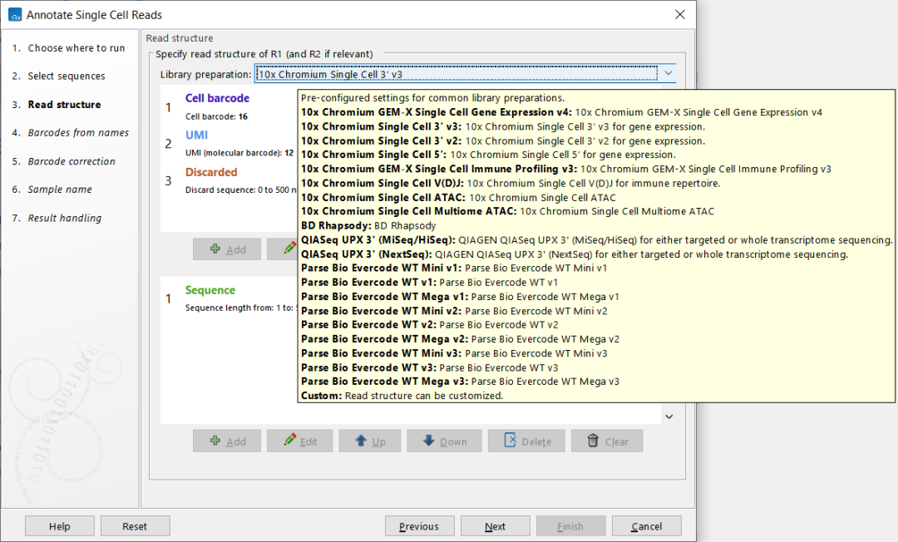The height and width of the screenshot is (542, 898).
Task: Click the lower Down button label
Action: 454,441
